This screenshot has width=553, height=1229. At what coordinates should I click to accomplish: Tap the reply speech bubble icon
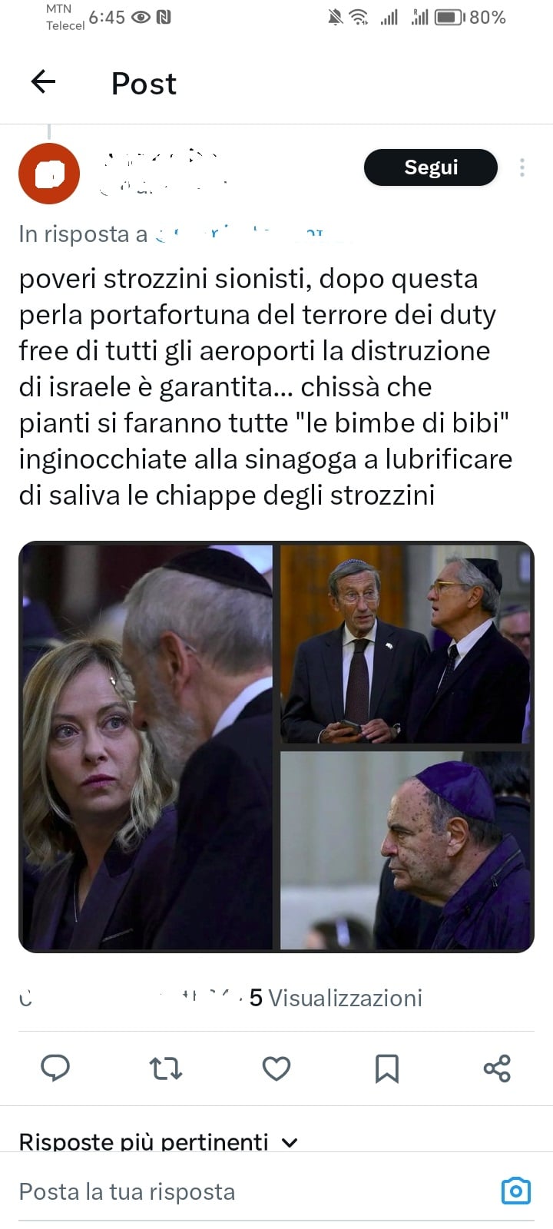[55, 1068]
